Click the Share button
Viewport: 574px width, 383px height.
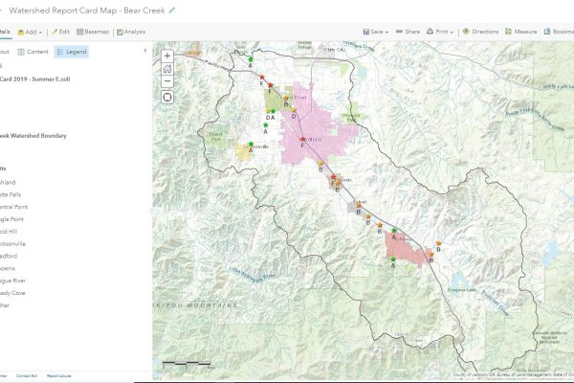point(407,32)
